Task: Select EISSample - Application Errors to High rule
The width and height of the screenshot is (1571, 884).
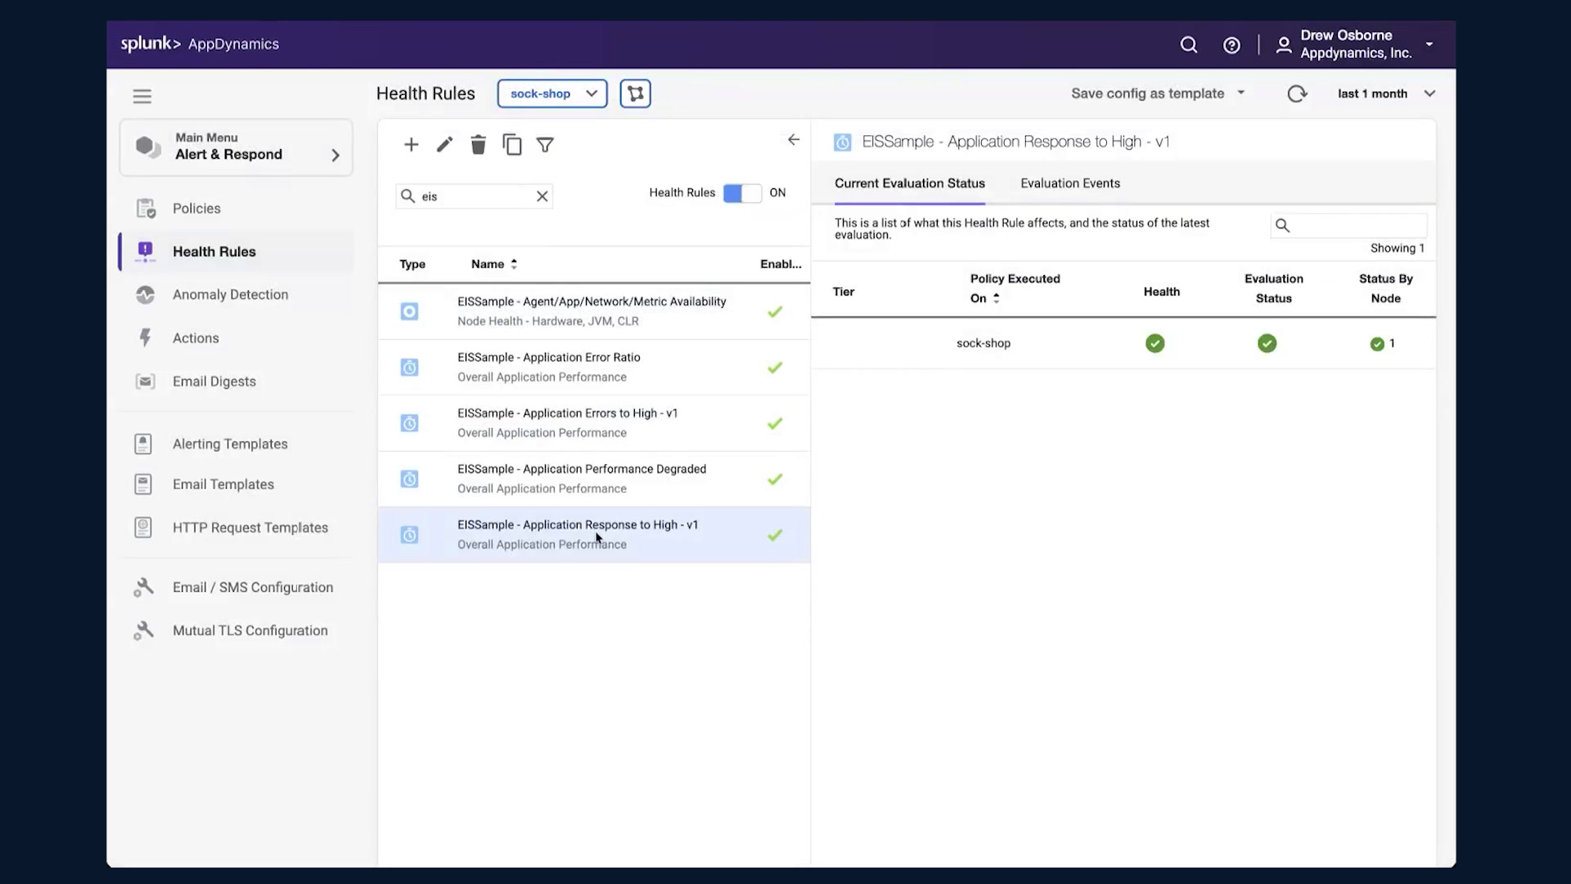Action: coord(594,423)
